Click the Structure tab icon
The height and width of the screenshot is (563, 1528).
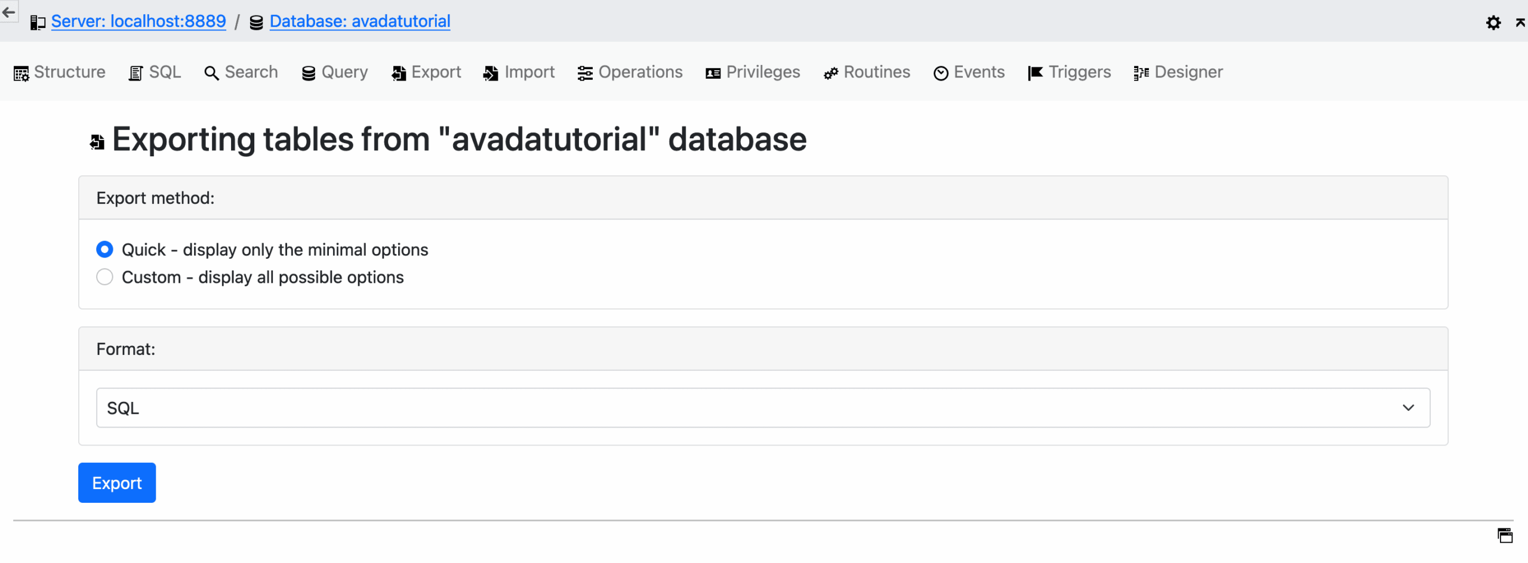coord(21,72)
